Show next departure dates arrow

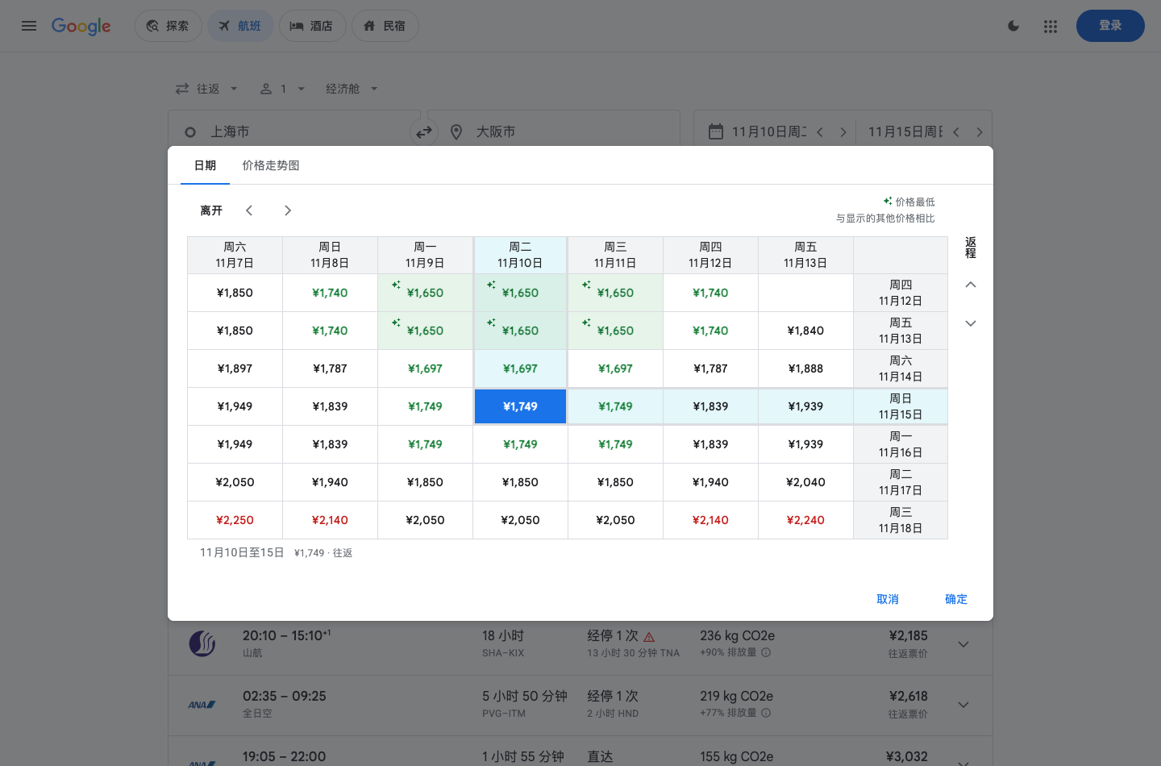pos(288,210)
